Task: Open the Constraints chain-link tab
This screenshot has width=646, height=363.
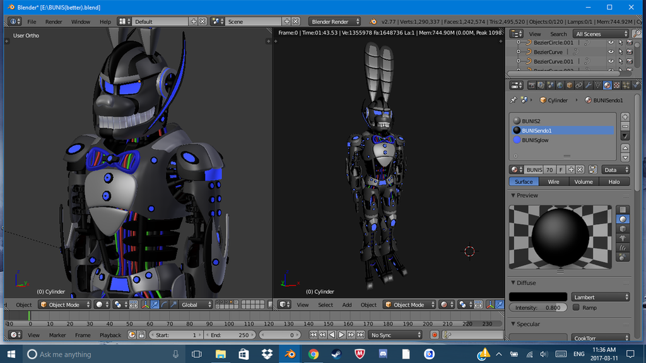Action: [x=579, y=85]
